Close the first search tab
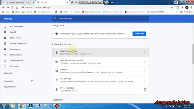 [x=33, y=2]
